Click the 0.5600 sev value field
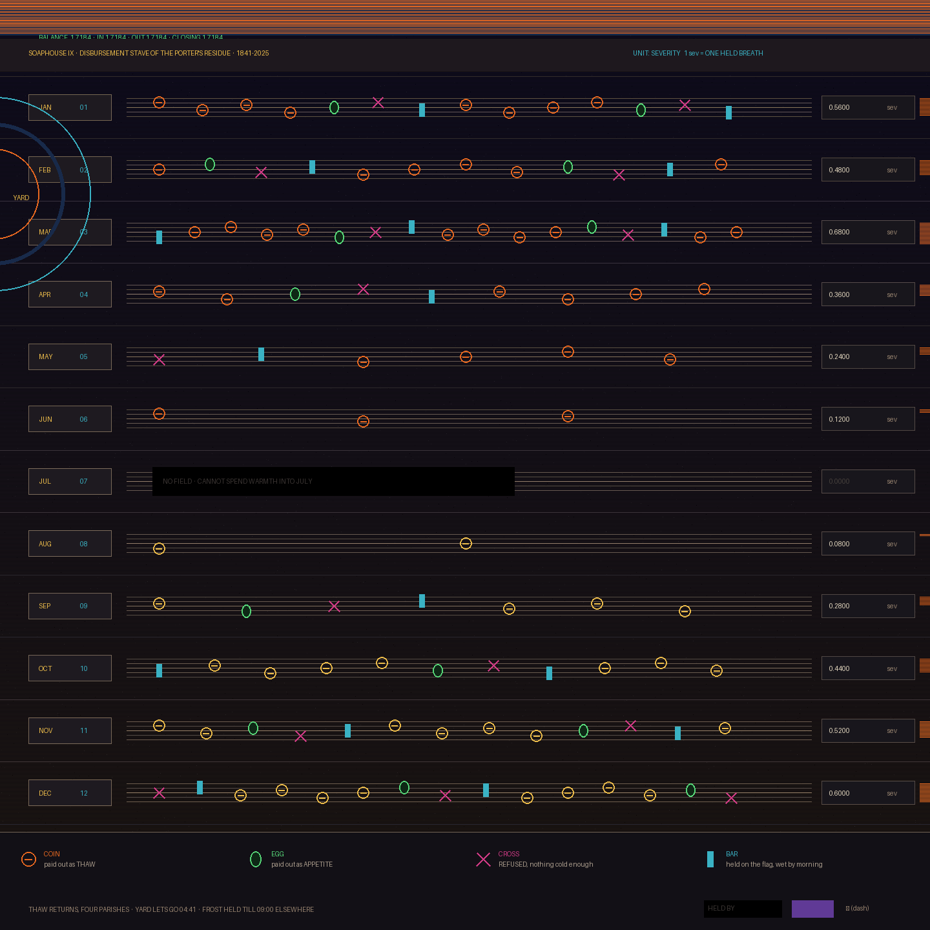Image resolution: width=930 pixels, height=930 pixels. 868,108
